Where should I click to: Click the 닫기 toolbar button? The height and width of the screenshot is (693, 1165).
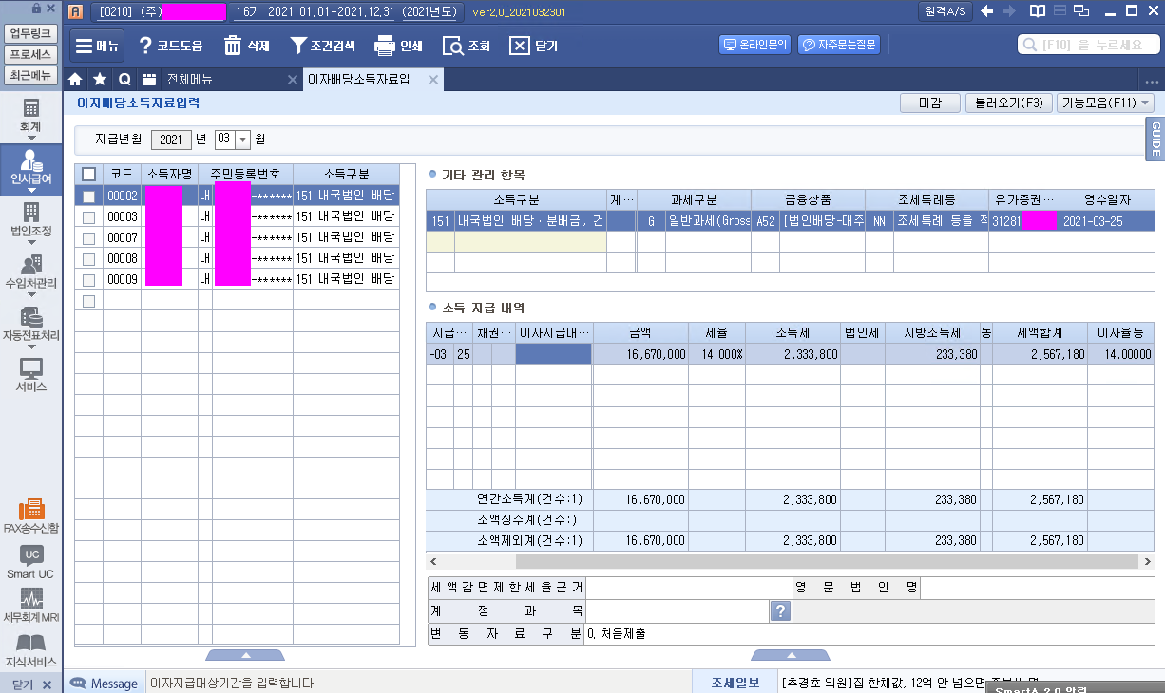tap(533, 46)
